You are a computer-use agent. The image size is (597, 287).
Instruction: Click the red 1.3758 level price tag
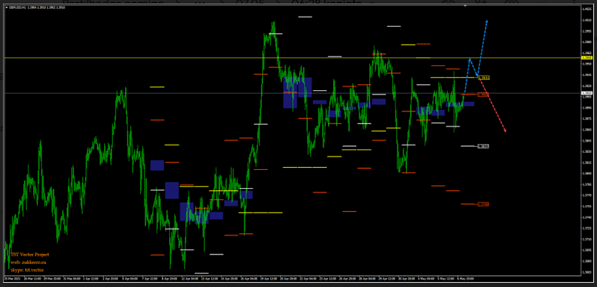pos(484,205)
